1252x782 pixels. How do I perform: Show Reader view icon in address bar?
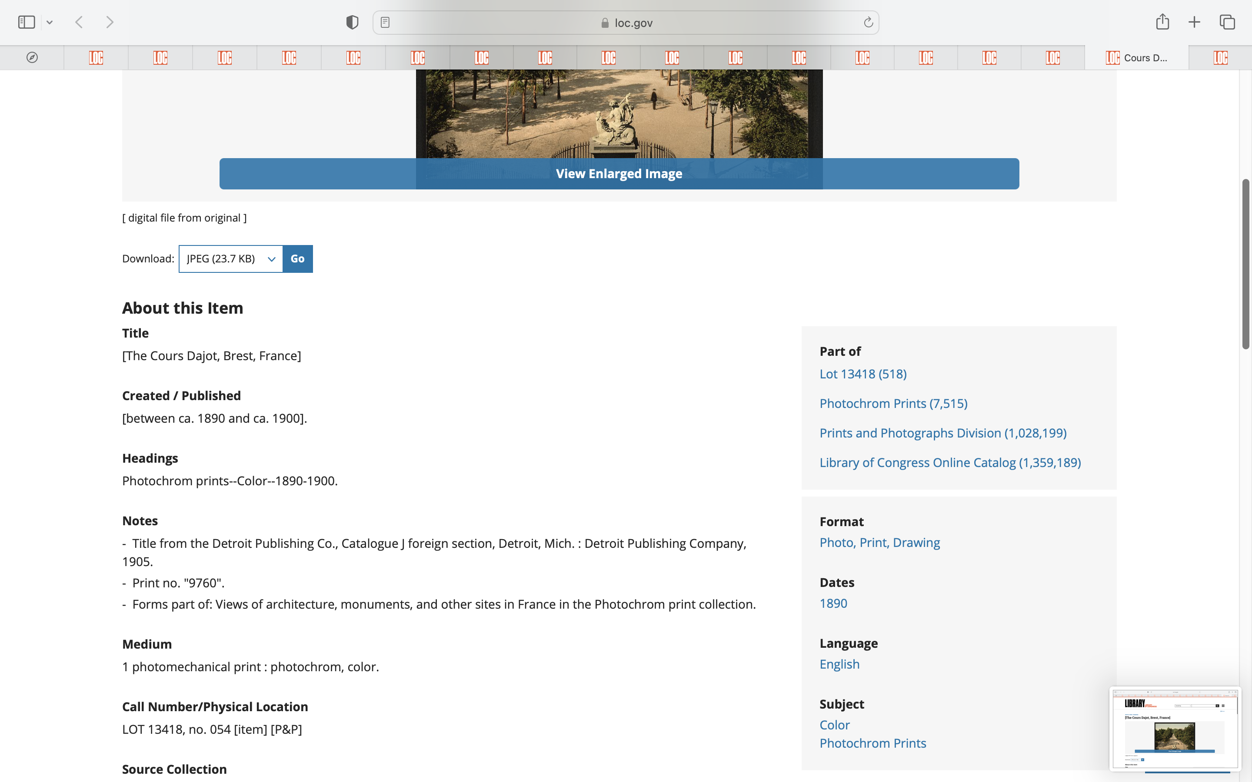point(385,22)
